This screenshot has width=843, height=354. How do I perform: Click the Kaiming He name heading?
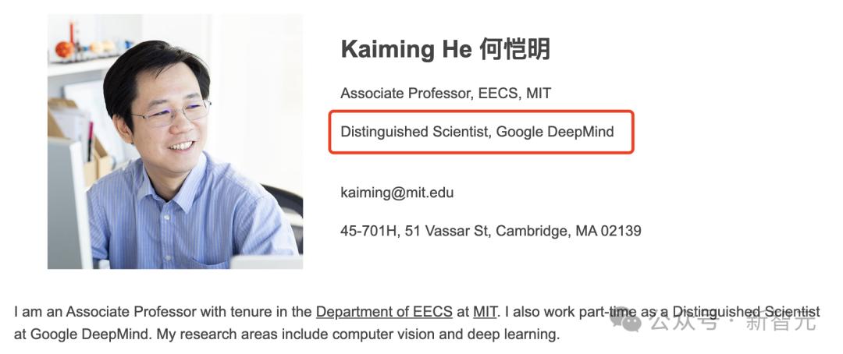click(x=406, y=49)
